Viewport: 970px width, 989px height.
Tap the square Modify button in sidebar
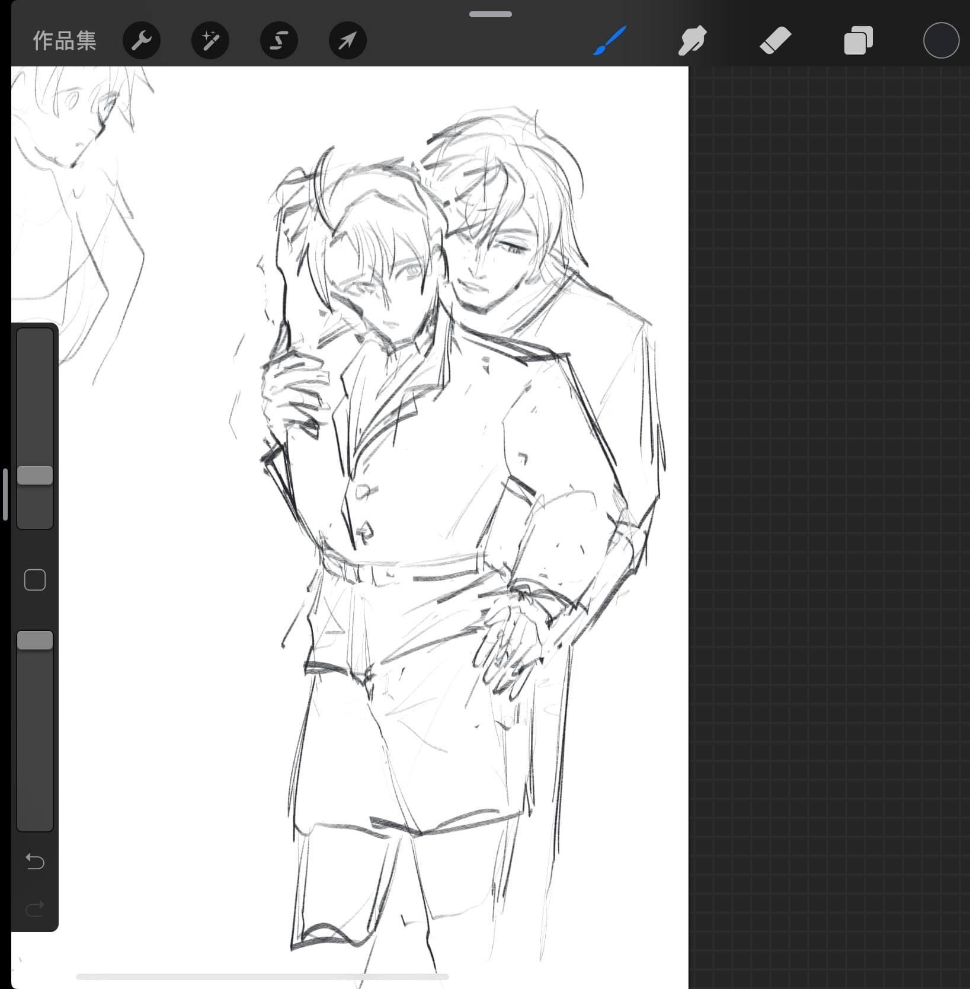click(35, 580)
